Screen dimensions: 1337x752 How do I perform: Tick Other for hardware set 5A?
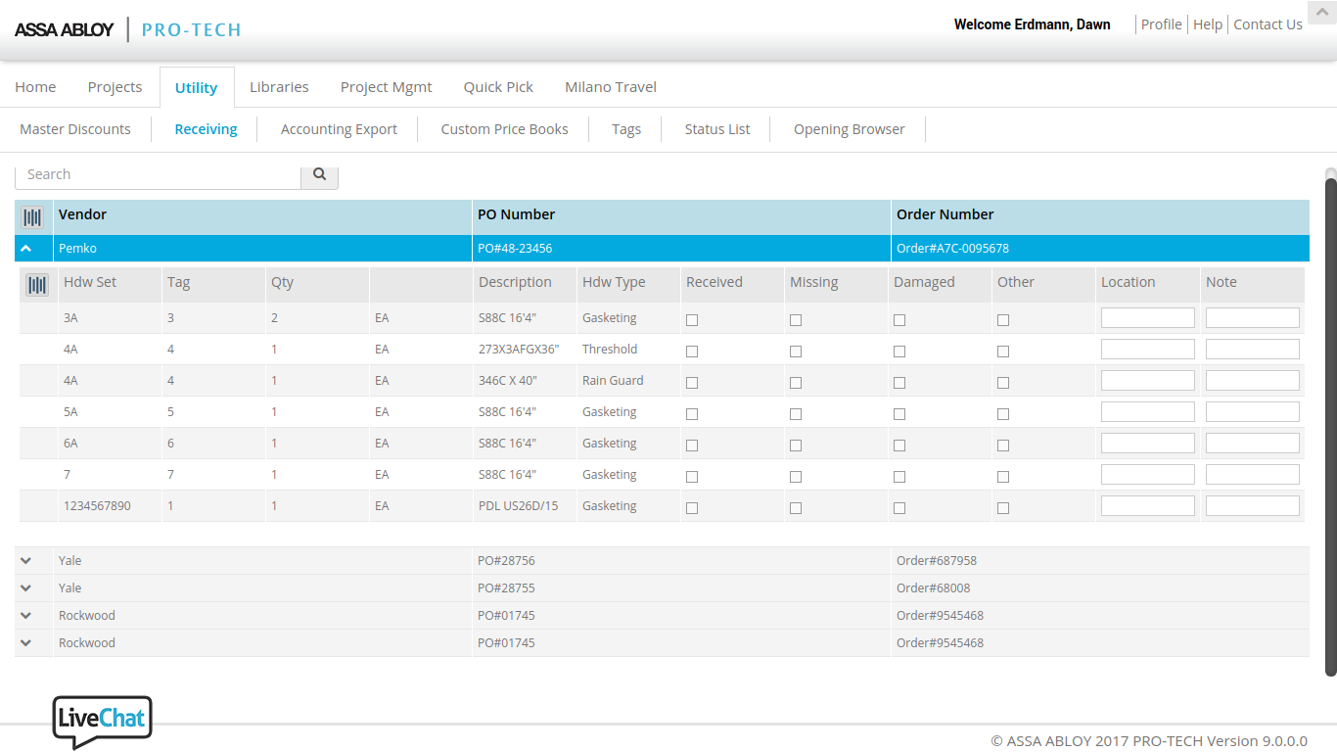point(1003,414)
